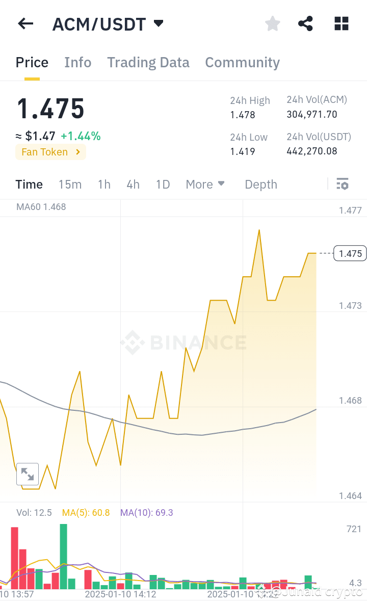Add ACM/USDT to favorites with star

[x=273, y=23]
